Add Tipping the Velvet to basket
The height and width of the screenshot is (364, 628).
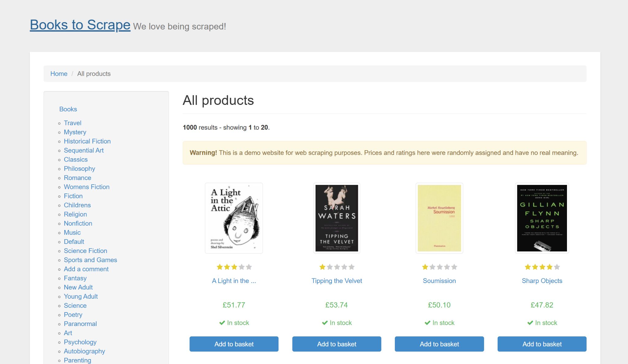[x=337, y=344]
